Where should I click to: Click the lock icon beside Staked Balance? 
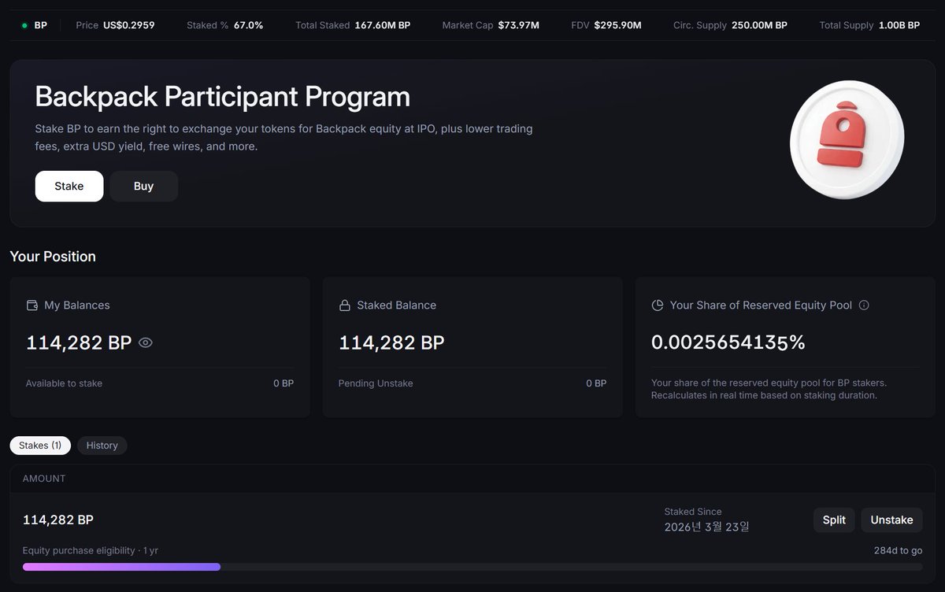pos(344,305)
